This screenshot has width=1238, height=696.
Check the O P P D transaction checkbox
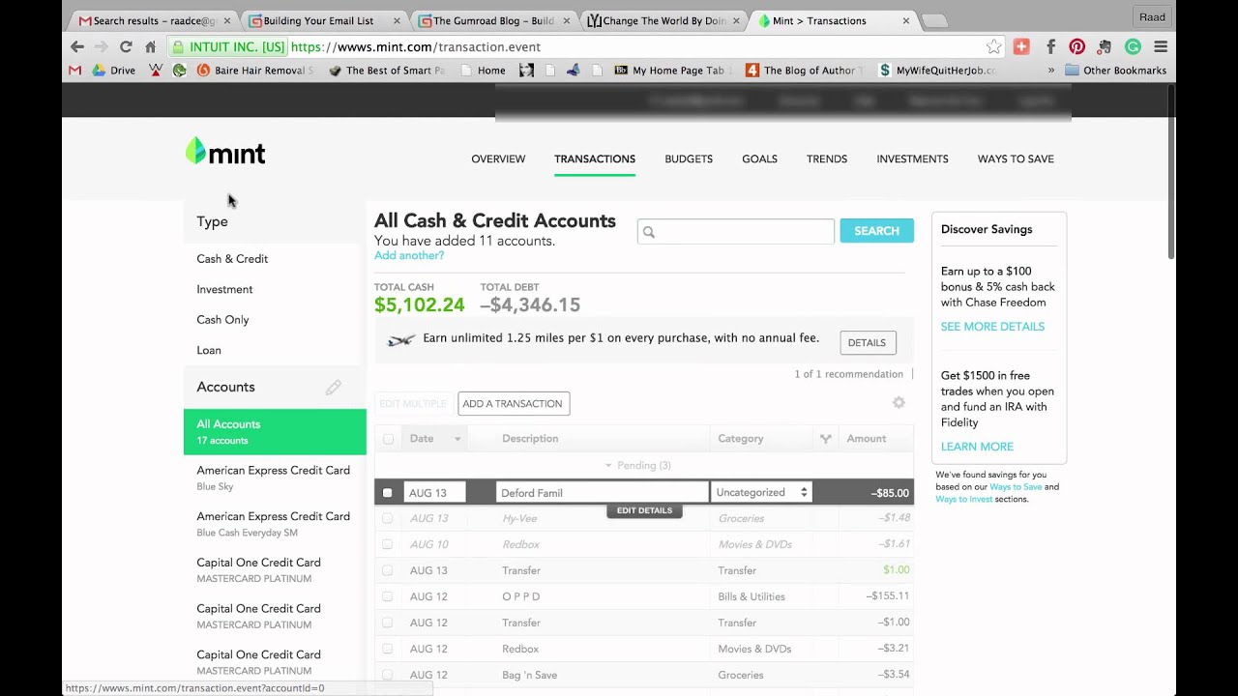[x=387, y=596]
